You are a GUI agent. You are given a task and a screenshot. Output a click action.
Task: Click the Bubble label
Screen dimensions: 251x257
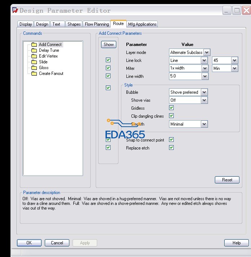132,92
